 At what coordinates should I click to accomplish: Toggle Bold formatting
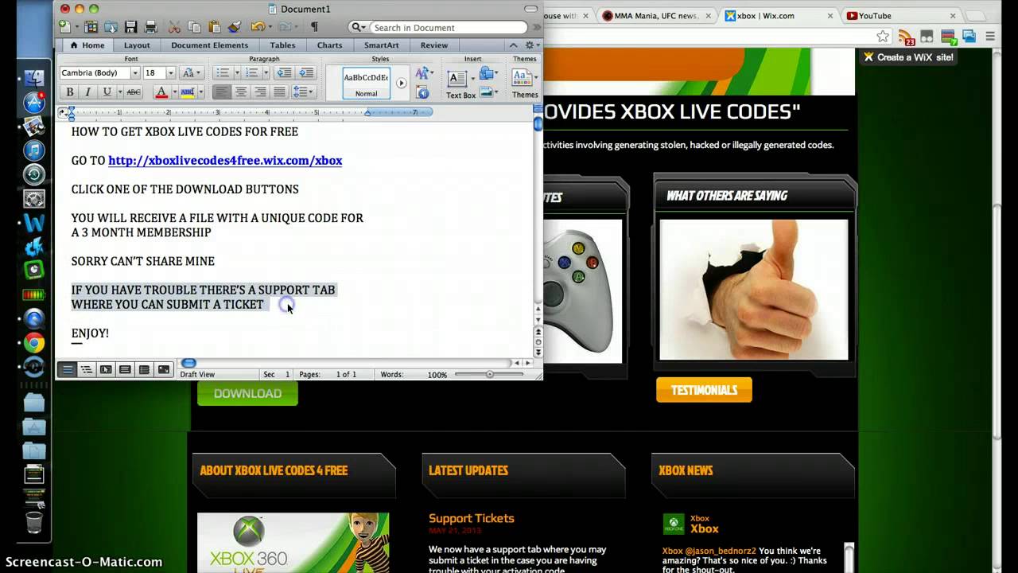(70, 92)
